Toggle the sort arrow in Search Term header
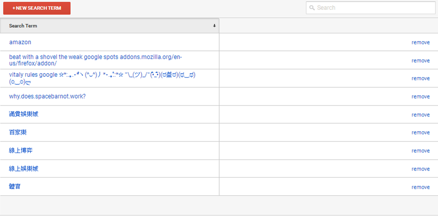The width and height of the screenshot is (438, 216). [x=214, y=26]
